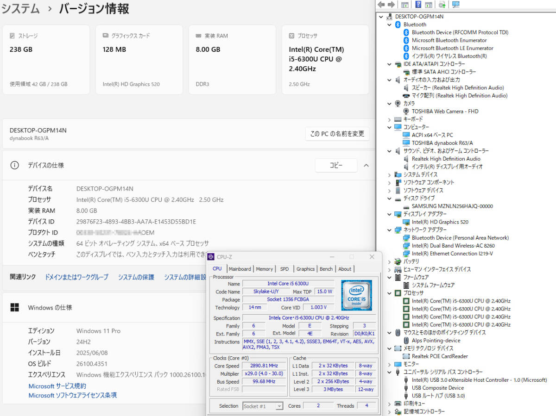Click the デバイス ID value text
Image resolution: width=556 pixels, height=416 pixels.
[x=136, y=222]
